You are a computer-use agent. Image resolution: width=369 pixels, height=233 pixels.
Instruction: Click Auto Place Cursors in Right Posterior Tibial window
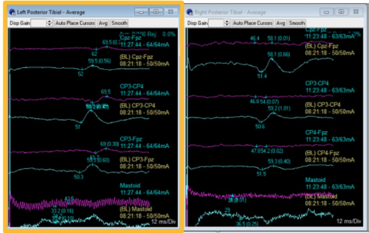point(252,23)
